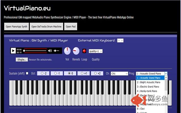
Task: Choose 8 : Clavi option
Action: pyautogui.click(x=150, y=108)
